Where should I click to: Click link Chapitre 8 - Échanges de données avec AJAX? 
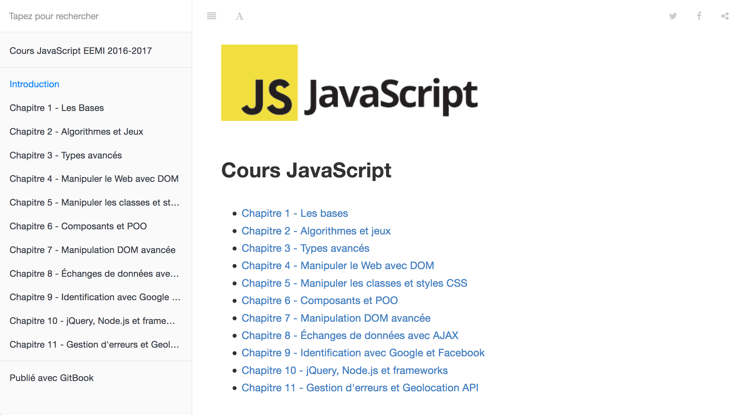pyautogui.click(x=350, y=335)
